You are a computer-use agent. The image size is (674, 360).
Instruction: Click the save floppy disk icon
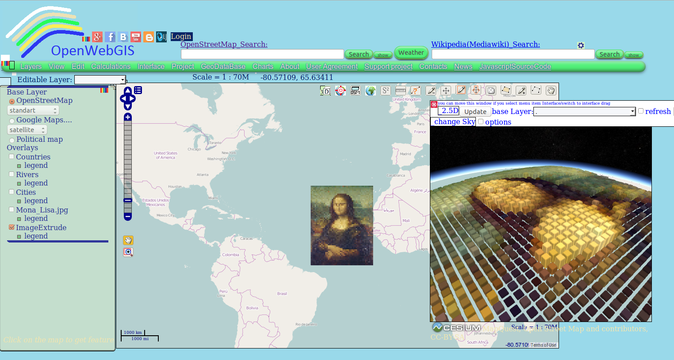pyautogui.click(x=491, y=91)
